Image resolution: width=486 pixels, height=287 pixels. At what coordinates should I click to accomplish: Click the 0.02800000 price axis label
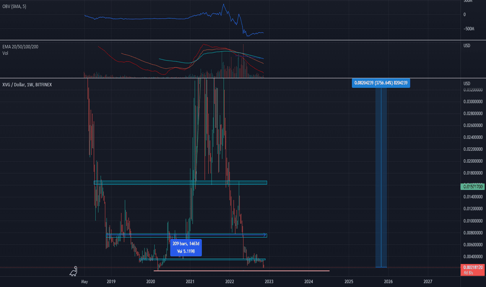click(x=473, y=114)
